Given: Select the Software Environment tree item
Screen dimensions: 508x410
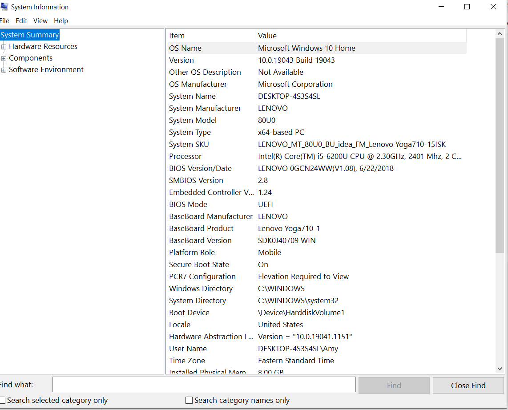Looking at the screenshot, I should [x=46, y=70].
